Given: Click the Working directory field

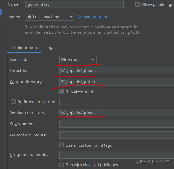Looking at the screenshot, I should point(116,113).
